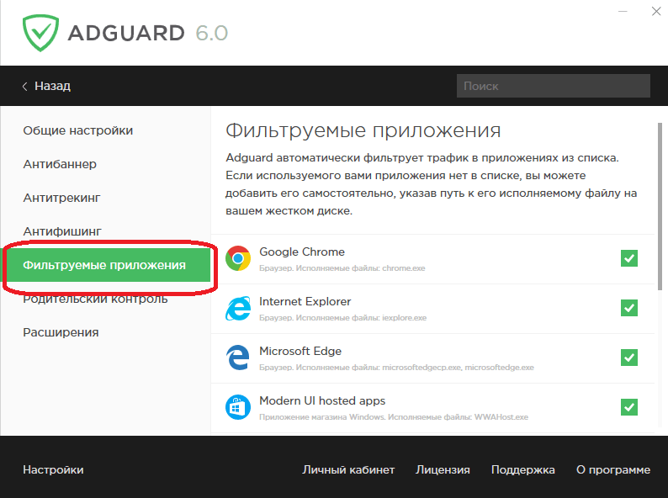Open the Антибаннер settings
Viewport: 668px width, 498px height.
60,164
